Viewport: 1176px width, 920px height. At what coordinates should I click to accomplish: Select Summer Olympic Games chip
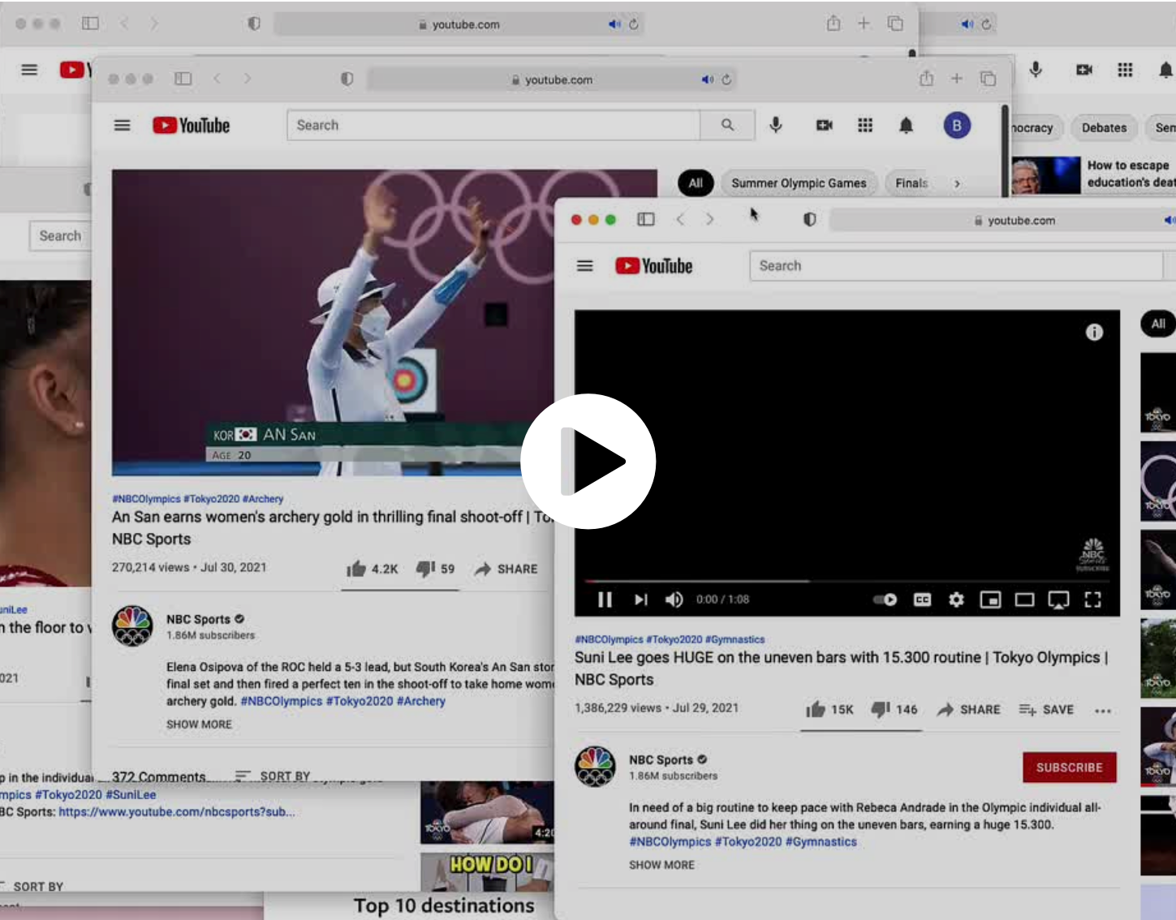pyautogui.click(x=799, y=183)
